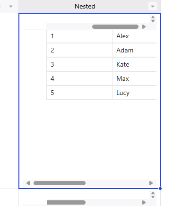Select the cell containing Lucy
Image resolution: width=182 pixels, height=206 pixels.
point(134,93)
